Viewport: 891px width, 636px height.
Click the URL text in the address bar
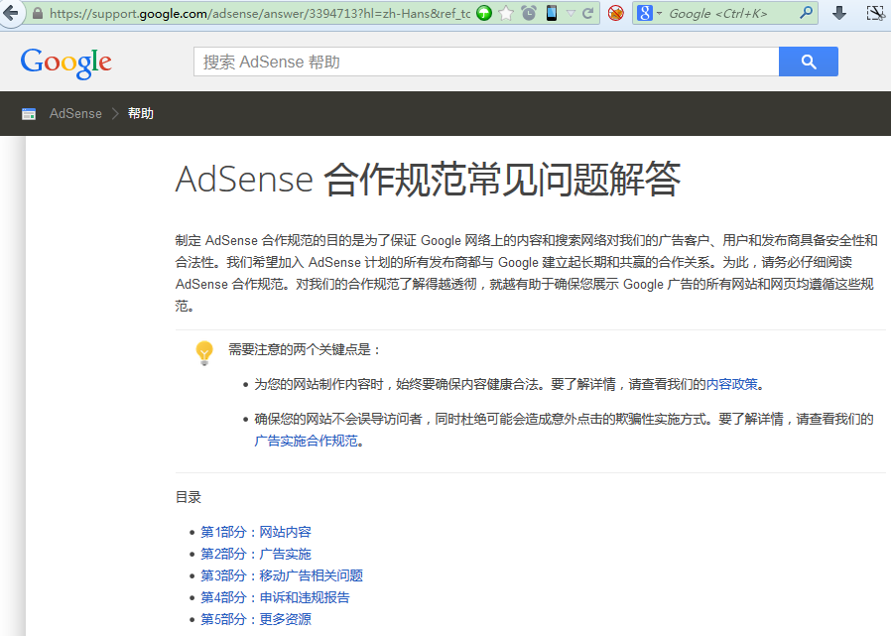click(x=260, y=13)
